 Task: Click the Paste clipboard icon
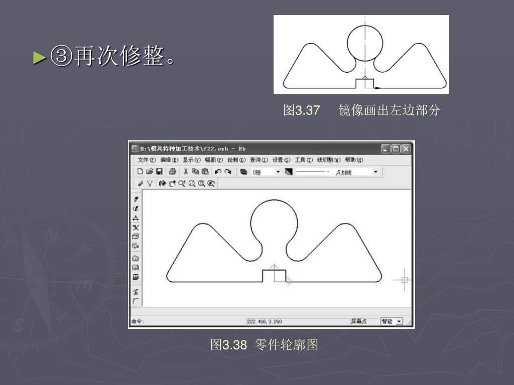[205, 171]
